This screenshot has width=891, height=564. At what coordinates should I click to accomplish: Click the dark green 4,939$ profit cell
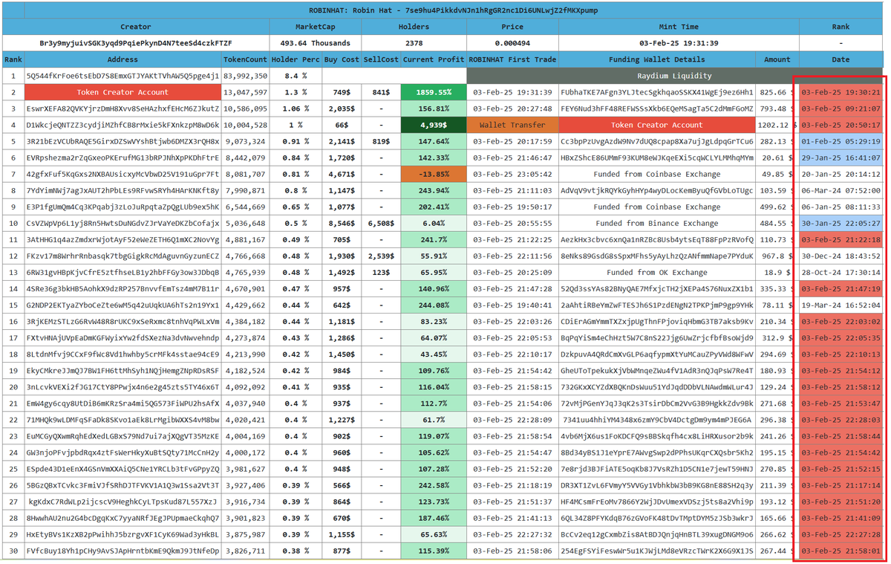point(434,125)
